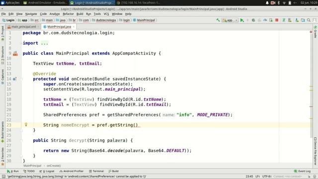Click the override gutter icon on line 14
The width and height of the screenshot is (318, 179).
click(x=14, y=79)
